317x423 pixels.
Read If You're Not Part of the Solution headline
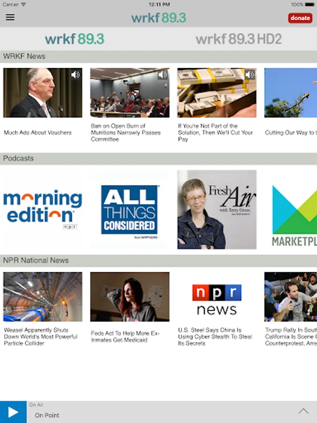[216, 133]
